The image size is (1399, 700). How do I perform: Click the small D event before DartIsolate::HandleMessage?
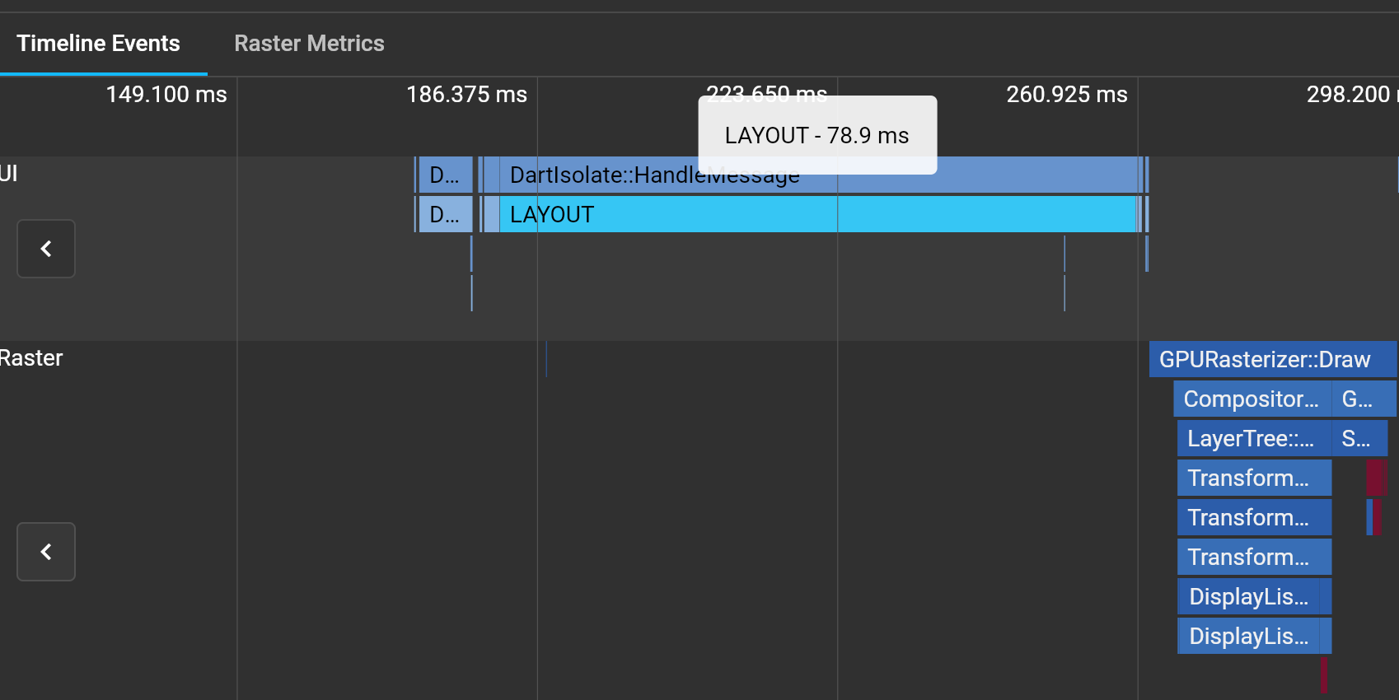[x=445, y=175]
